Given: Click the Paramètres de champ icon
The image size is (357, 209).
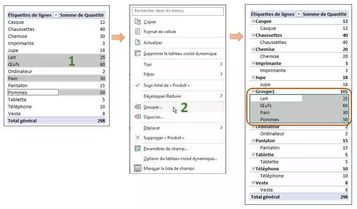Looking at the screenshot, I should point(138,149).
